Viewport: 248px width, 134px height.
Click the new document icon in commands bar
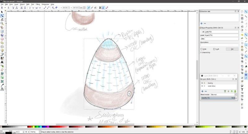pos(242,12)
